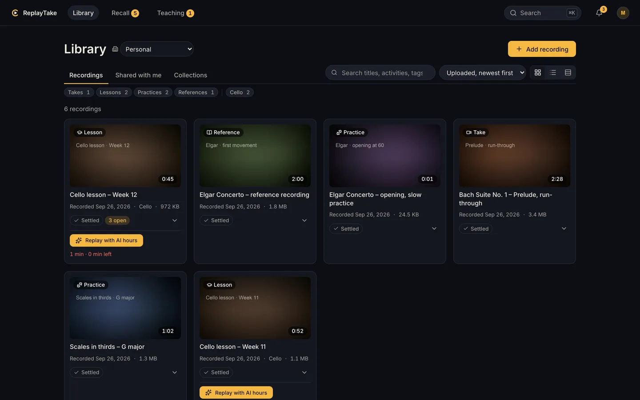Click the top bar Search box
Screen dimensions: 640x400
pyautogui.click(x=543, y=13)
